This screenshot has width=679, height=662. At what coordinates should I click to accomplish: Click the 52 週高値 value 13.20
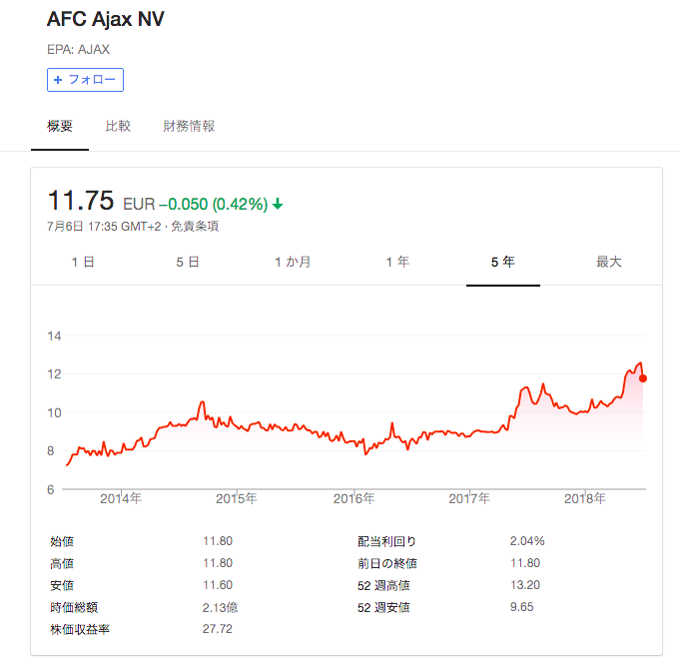[x=525, y=585]
